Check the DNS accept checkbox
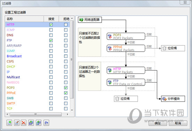 tap(51, 35)
